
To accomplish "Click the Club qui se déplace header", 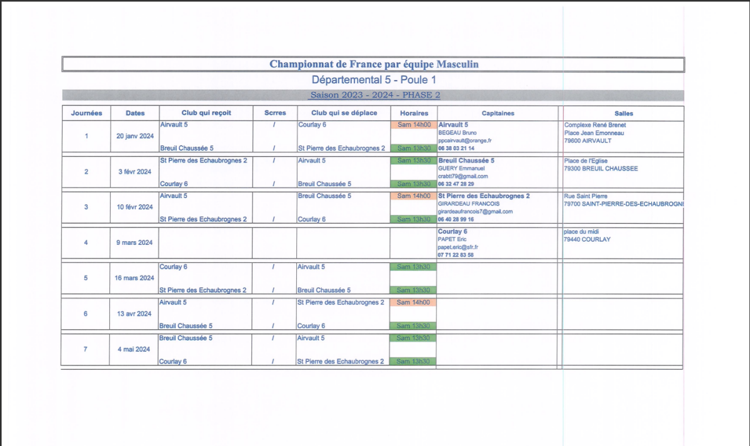I will 344,113.
